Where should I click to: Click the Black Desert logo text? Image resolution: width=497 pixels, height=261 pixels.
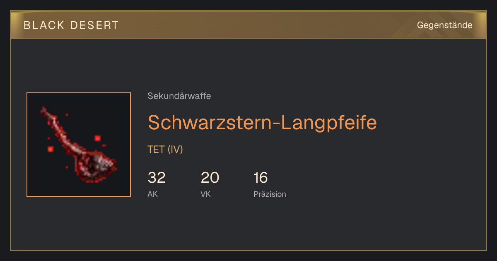click(71, 25)
